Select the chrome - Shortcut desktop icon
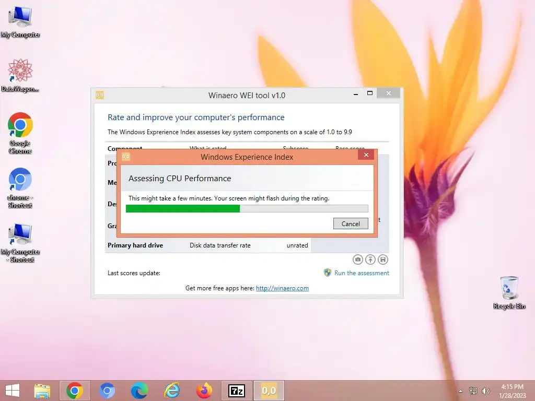 20,187
